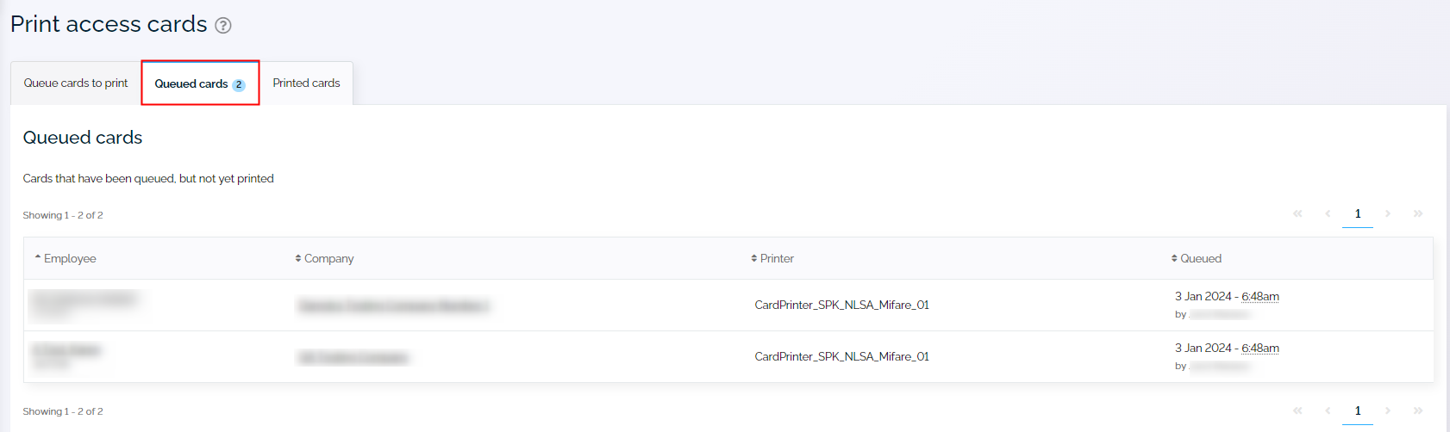Click the 6:48am time in second row
The width and height of the screenshot is (1450, 432).
[x=1260, y=348]
